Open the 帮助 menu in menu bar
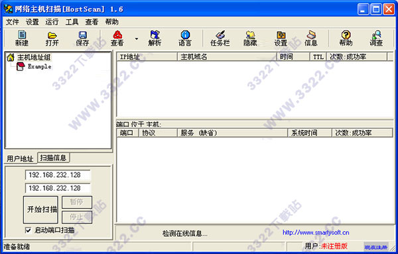This screenshot has width=398, height=254. 112,22
